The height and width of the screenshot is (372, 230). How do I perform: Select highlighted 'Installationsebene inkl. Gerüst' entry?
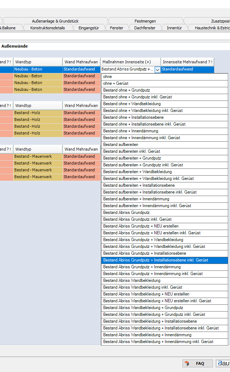coord(164,260)
